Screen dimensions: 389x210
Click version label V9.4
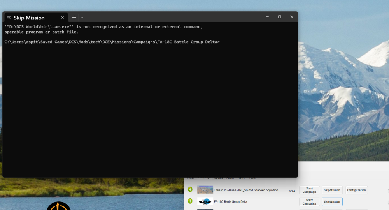point(292,191)
